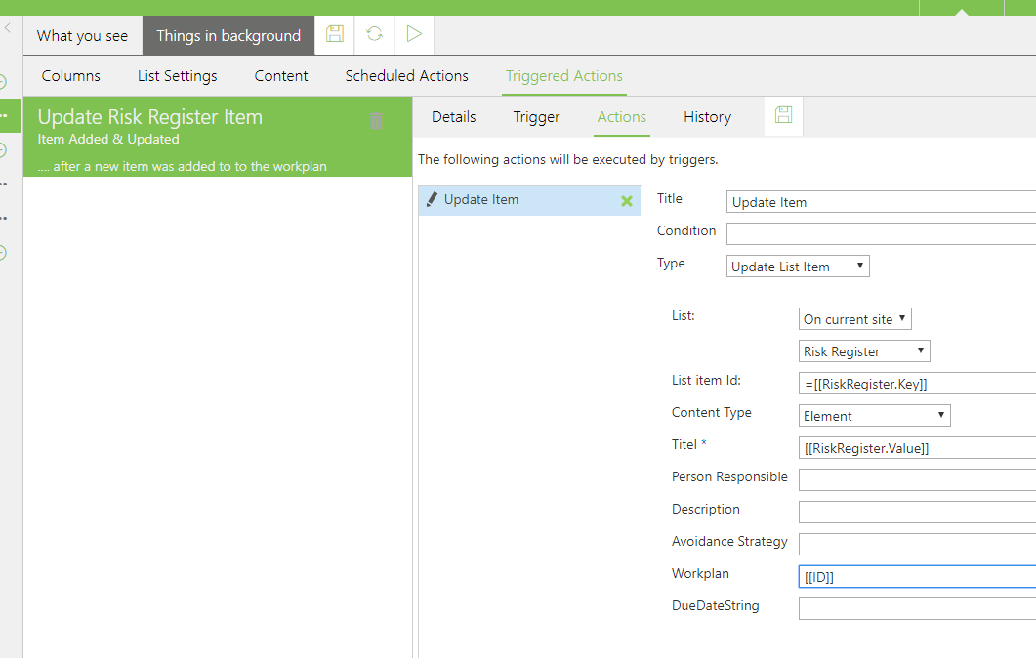This screenshot has height=658, width=1036.
Task: Remove the Update Item action with green X
Action: tap(627, 201)
